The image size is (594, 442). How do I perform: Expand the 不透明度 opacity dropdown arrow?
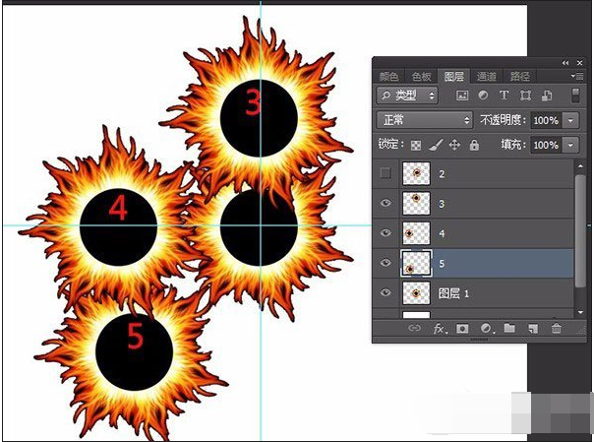click(571, 120)
